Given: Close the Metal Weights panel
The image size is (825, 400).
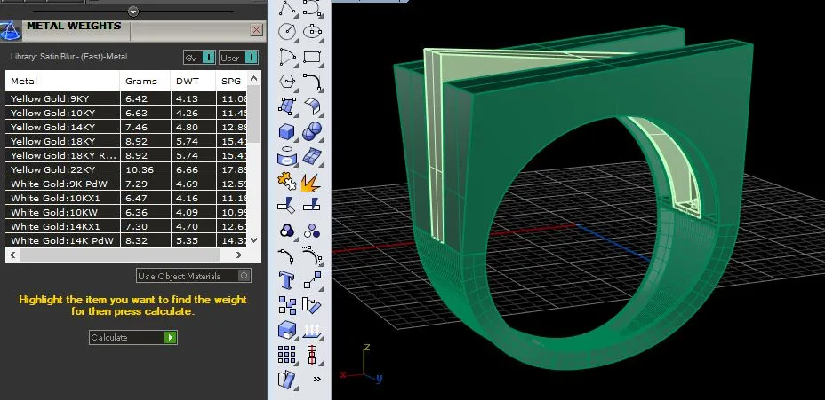Looking at the screenshot, I should click(257, 30).
